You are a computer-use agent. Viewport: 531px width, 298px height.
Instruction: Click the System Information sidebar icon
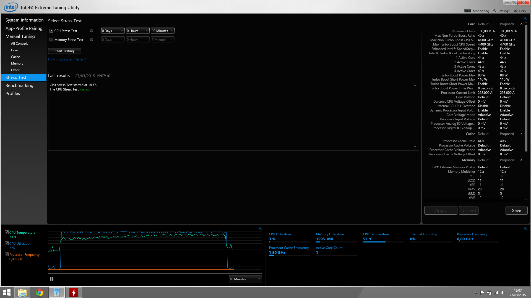pos(24,20)
